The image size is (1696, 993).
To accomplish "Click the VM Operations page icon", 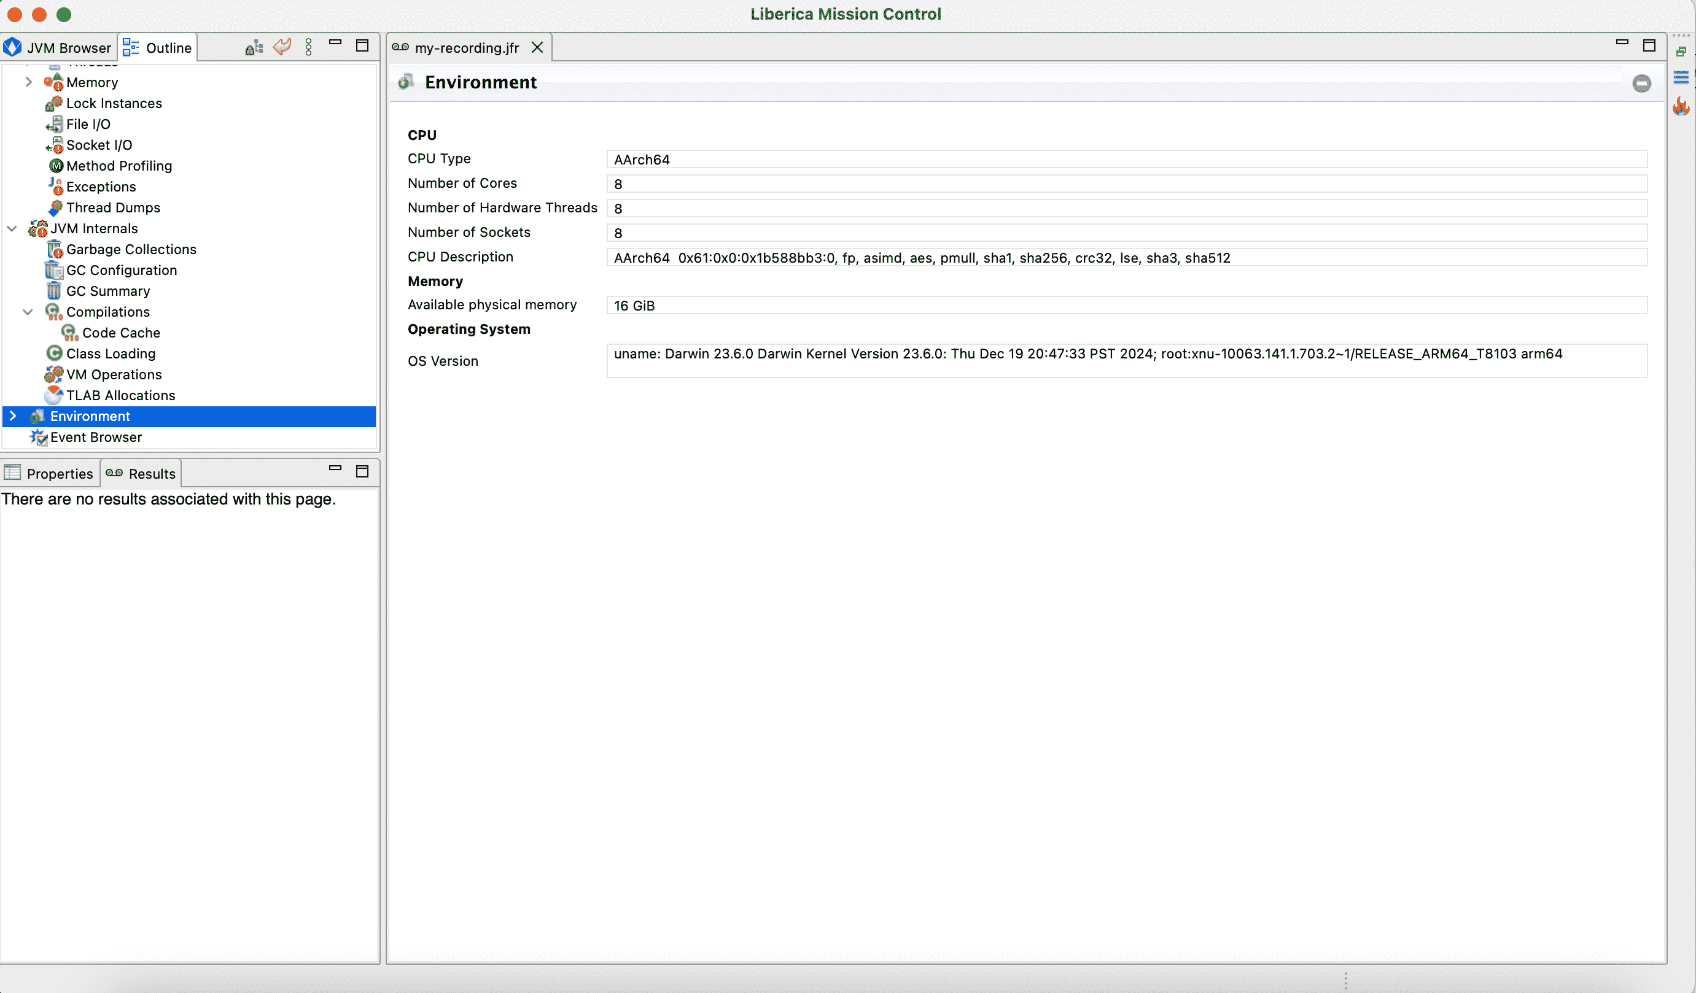I will [x=54, y=374].
